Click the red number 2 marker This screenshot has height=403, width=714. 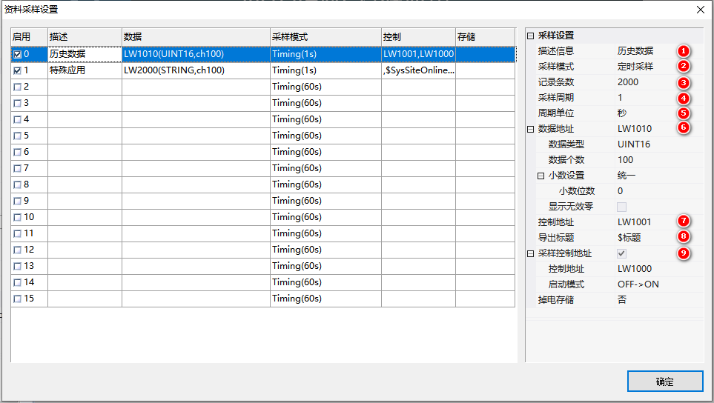(x=683, y=67)
